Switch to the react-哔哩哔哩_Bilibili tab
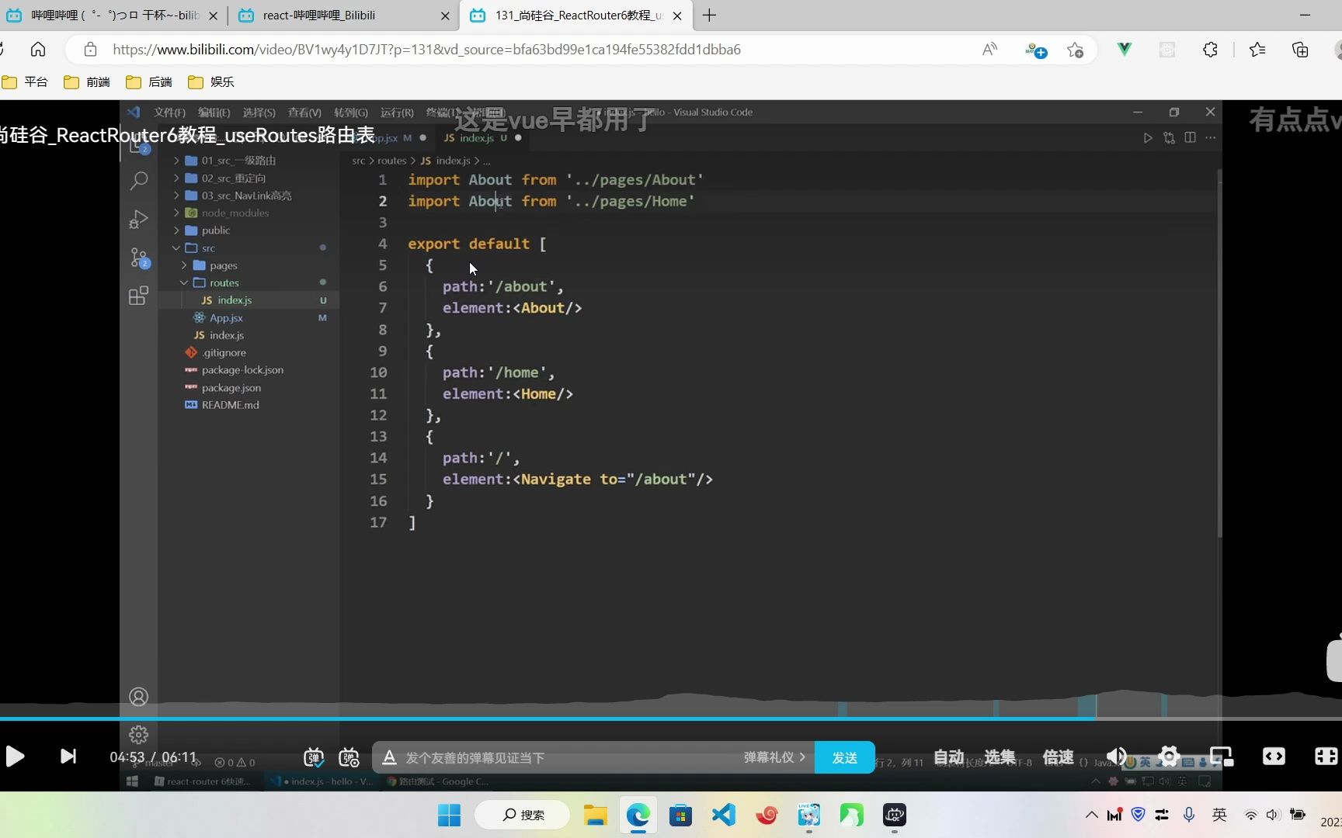1342x838 pixels. pyautogui.click(x=318, y=16)
